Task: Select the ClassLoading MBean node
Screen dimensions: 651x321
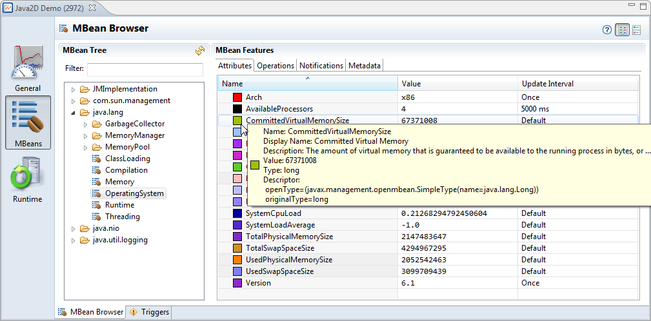Action: 127,159
